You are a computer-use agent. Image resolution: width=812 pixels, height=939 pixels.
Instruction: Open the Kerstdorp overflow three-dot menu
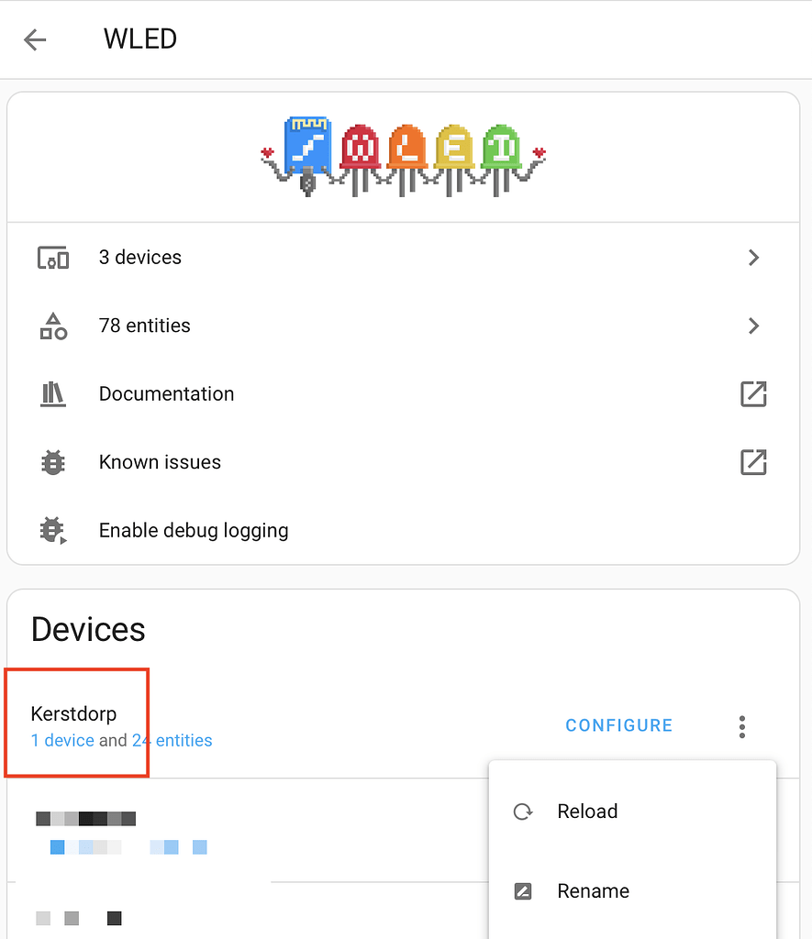pyautogui.click(x=741, y=726)
